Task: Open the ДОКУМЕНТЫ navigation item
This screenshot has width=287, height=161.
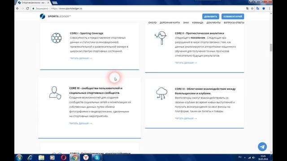Action: coord(213,23)
